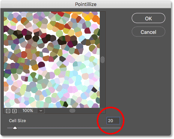Click the zoom in plus icon
This screenshot has height=139, width=174.
pos(14,111)
